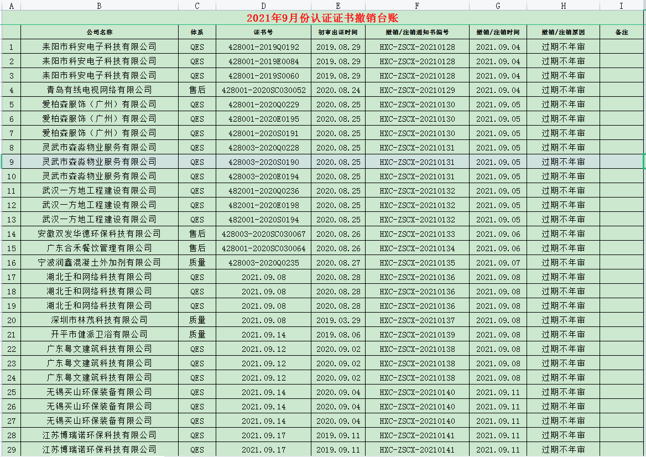The image size is (646, 457).
Task: Select cell 青岛有线电视网络有限公司
Action: (x=100, y=90)
